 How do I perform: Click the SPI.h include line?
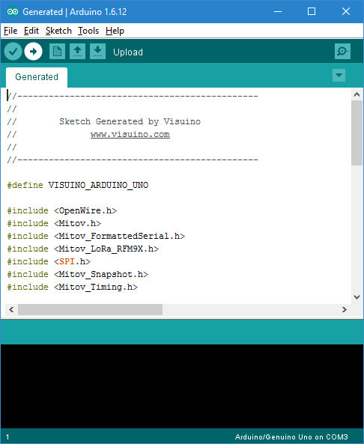point(49,261)
